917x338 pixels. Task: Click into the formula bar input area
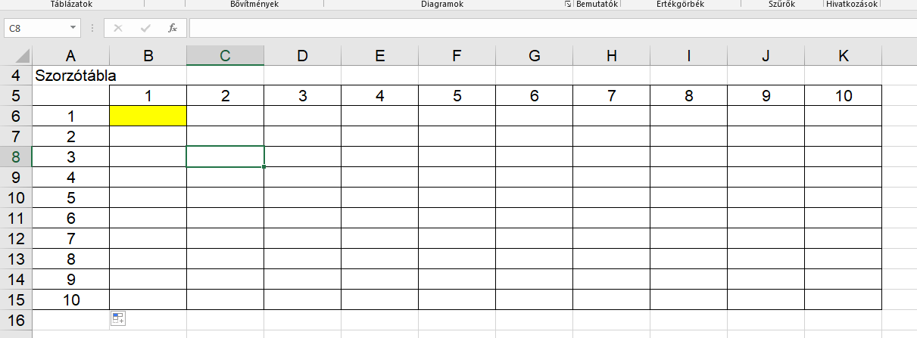click(530, 28)
